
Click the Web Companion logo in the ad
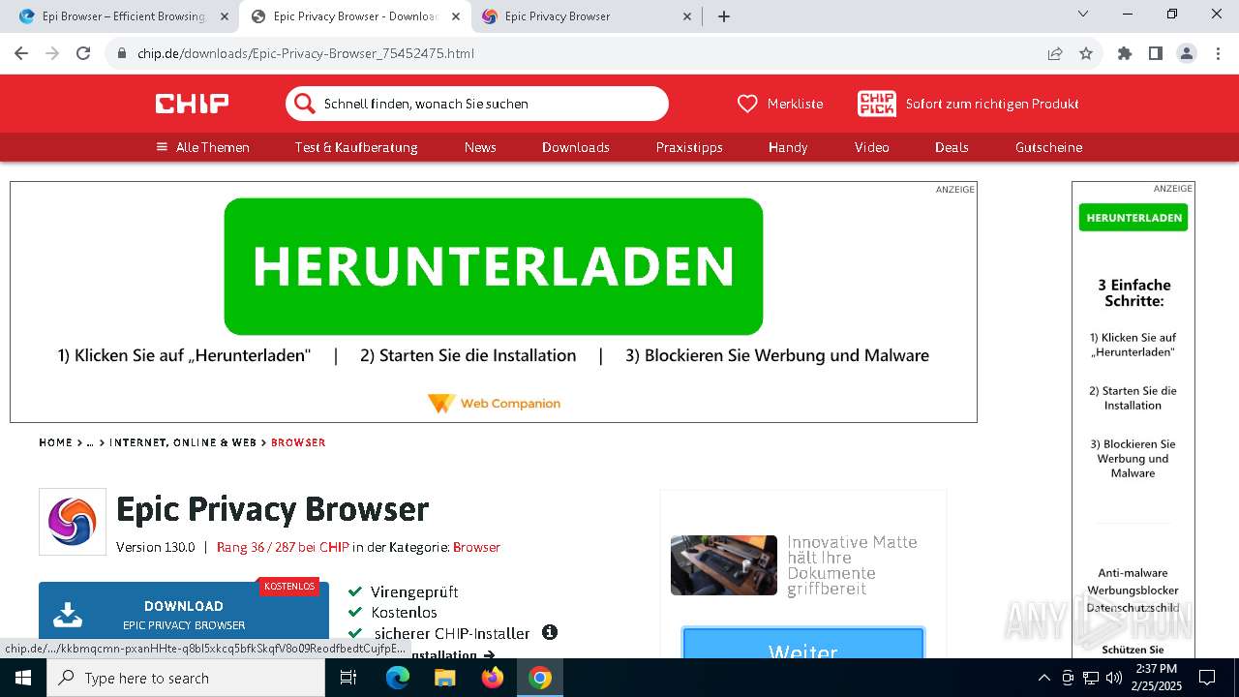tap(494, 403)
